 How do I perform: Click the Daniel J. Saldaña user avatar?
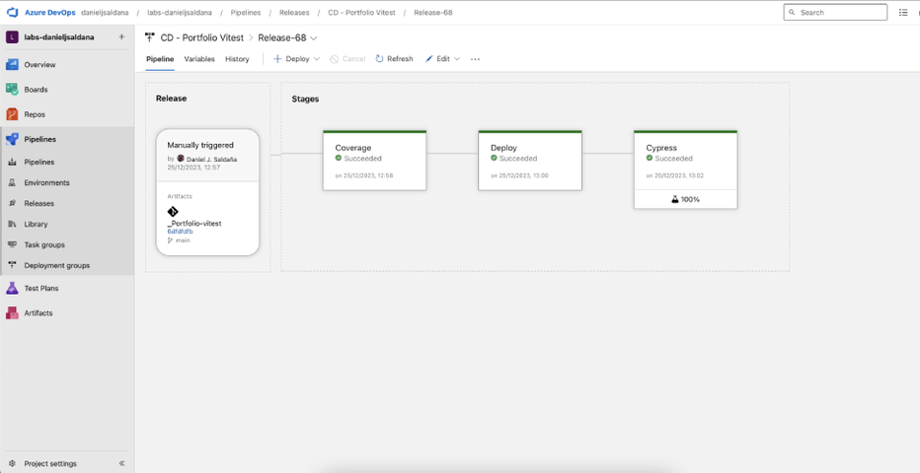[x=181, y=159]
